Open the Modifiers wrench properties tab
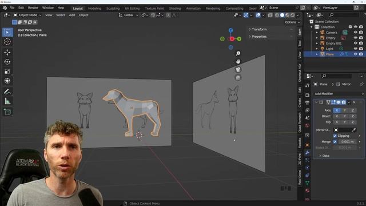Image resolution: width=366 pixels, height=206 pixels. click(308, 153)
